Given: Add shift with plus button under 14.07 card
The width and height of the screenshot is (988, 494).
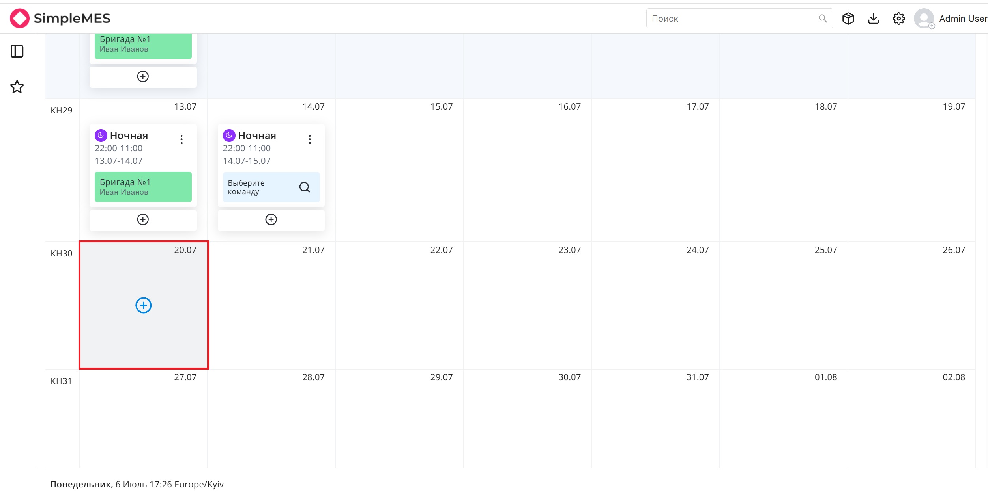Looking at the screenshot, I should tap(271, 220).
